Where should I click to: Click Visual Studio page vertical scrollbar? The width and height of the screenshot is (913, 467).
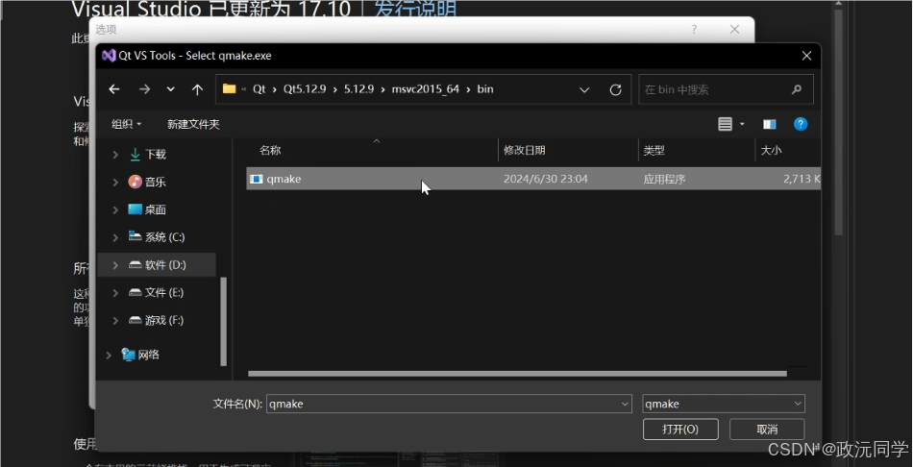point(838,121)
